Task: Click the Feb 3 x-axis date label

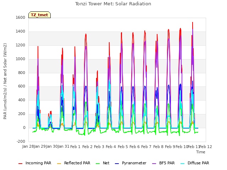Action: 99,147
